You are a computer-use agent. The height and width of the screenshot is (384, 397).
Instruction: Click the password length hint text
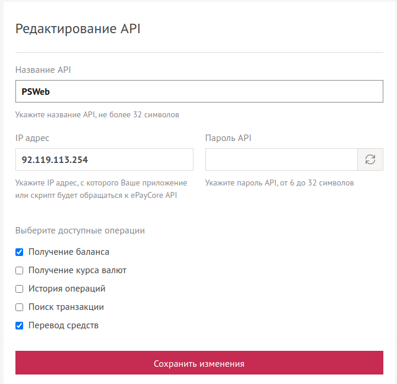(280, 183)
